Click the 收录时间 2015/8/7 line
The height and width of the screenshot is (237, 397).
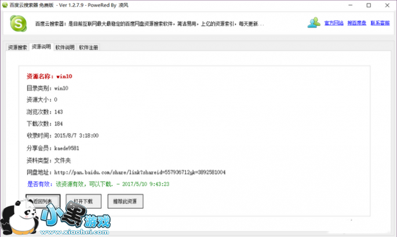63,136
